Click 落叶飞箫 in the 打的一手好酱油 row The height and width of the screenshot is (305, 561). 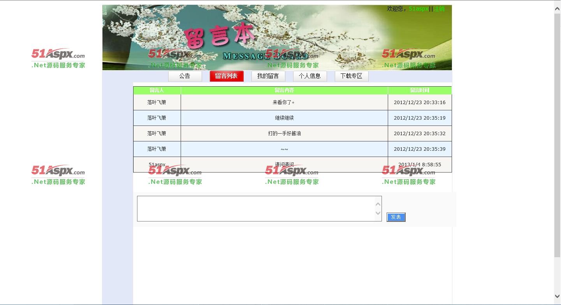157,133
